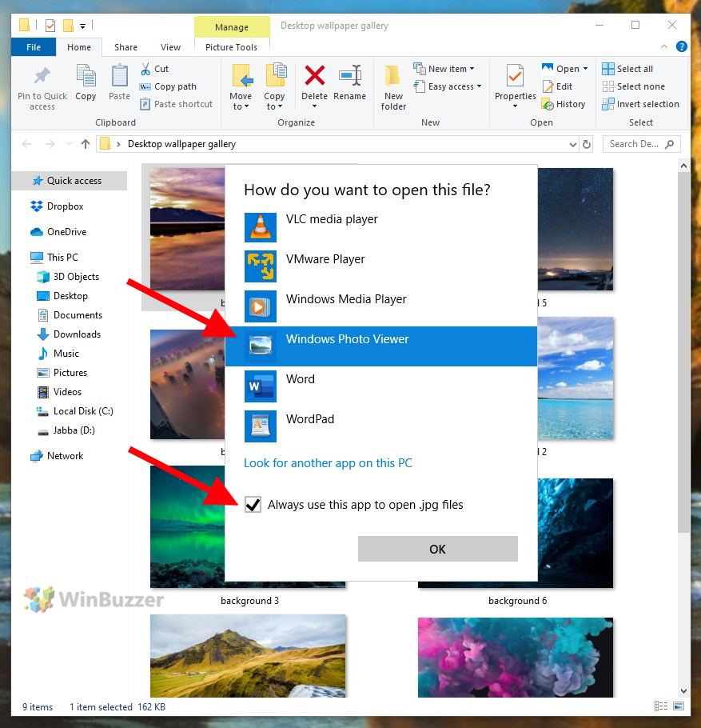Click the refresh button beside address bar
Image resolution: width=701 pixels, height=728 pixels.
pyautogui.click(x=587, y=144)
